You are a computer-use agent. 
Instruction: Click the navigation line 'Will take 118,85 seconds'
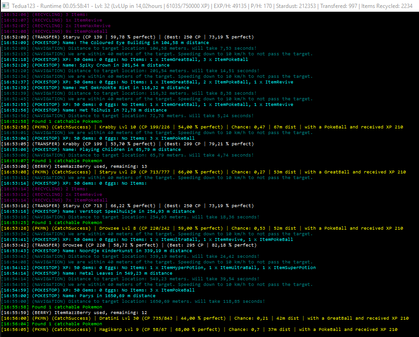point(133,301)
